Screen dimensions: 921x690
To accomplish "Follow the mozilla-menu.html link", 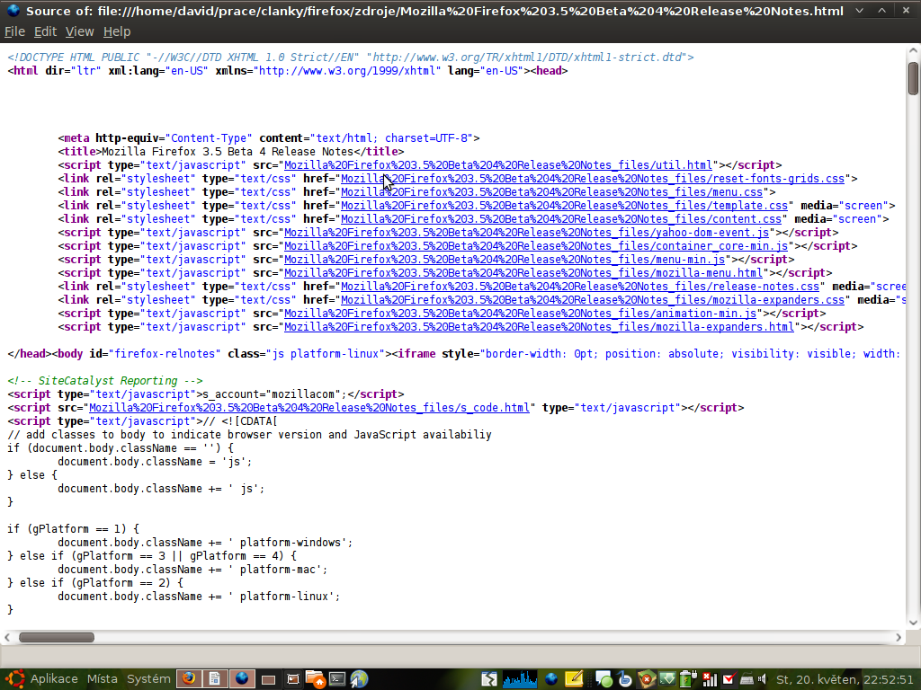I will pos(523,273).
